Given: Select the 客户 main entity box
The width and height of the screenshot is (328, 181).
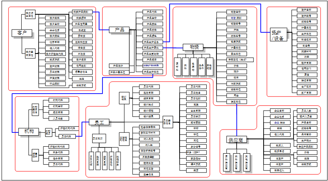Looking at the screenshot, I should pyautogui.click(x=22, y=33).
